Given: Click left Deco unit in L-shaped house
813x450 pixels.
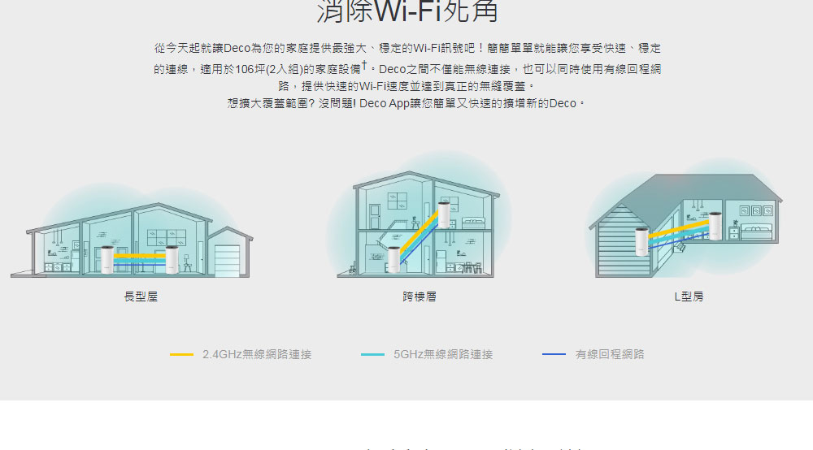Looking at the screenshot, I should [642, 242].
